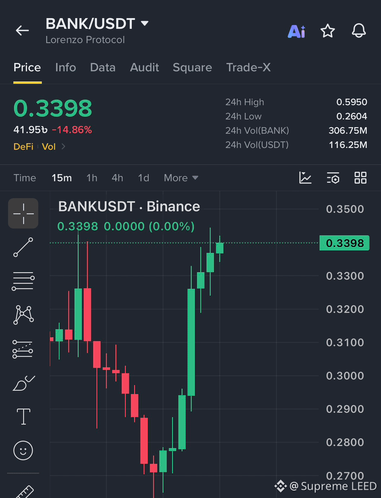Switch to the Square tab

pyautogui.click(x=192, y=67)
